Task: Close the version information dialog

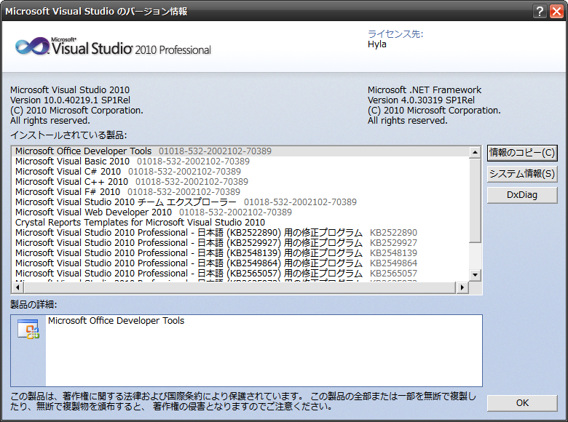Action: tap(556, 11)
